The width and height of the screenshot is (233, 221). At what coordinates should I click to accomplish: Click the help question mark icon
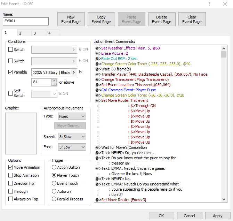209,4
